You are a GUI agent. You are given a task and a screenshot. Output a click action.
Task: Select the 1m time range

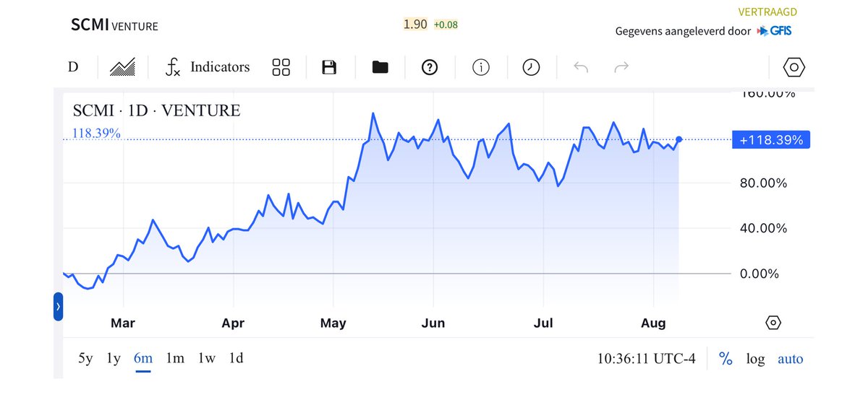pyautogui.click(x=175, y=358)
